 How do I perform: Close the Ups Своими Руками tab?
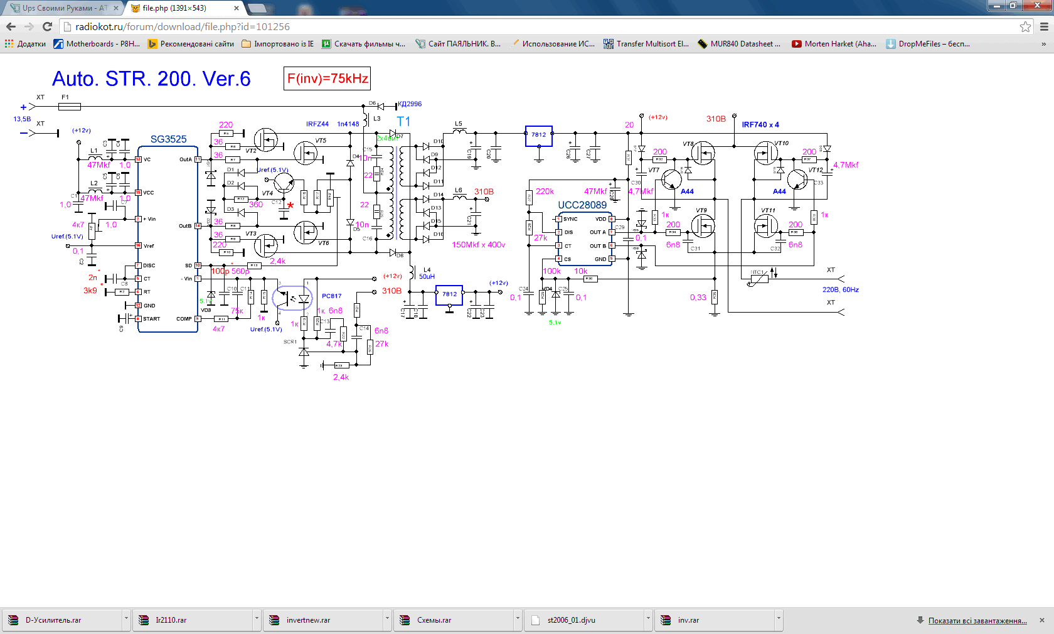tap(116, 8)
